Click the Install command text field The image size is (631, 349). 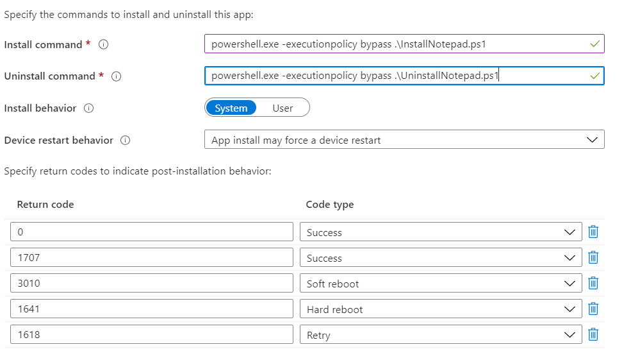pos(397,44)
